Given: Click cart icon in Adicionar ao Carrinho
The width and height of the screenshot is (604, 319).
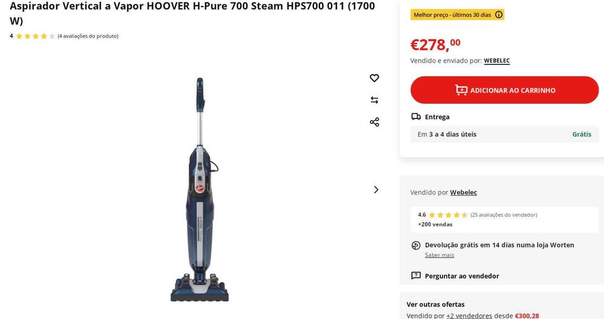Looking at the screenshot, I should click(461, 90).
